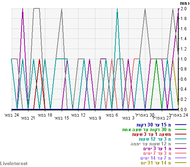Screen dimensions: 190x167
Task: Click the light violet legend line swatch
Action: click(x=180, y=158)
